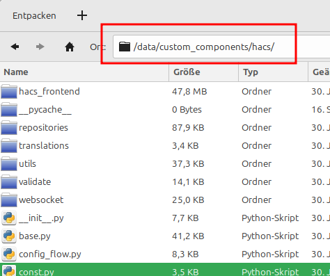Image resolution: width=330 pixels, height=276 pixels.
Task: Click the 3,4 KB size value
Action: [185, 146]
